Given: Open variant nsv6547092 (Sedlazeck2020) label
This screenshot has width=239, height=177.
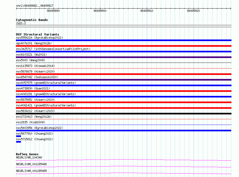Looking at the screenshot, I should pyautogui.click(x=37, y=77).
